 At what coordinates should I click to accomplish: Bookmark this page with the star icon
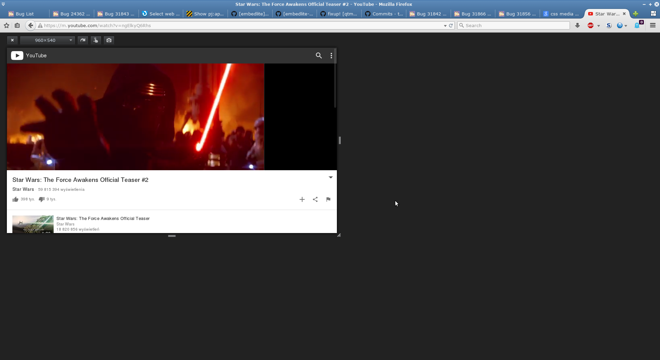click(x=7, y=25)
